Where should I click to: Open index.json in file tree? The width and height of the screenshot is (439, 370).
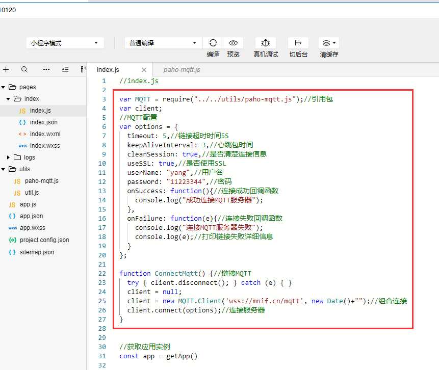pyautogui.click(x=44, y=122)
